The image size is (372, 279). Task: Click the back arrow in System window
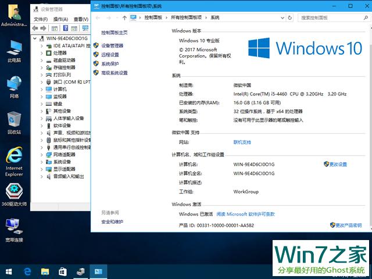[x=98, y=18]
